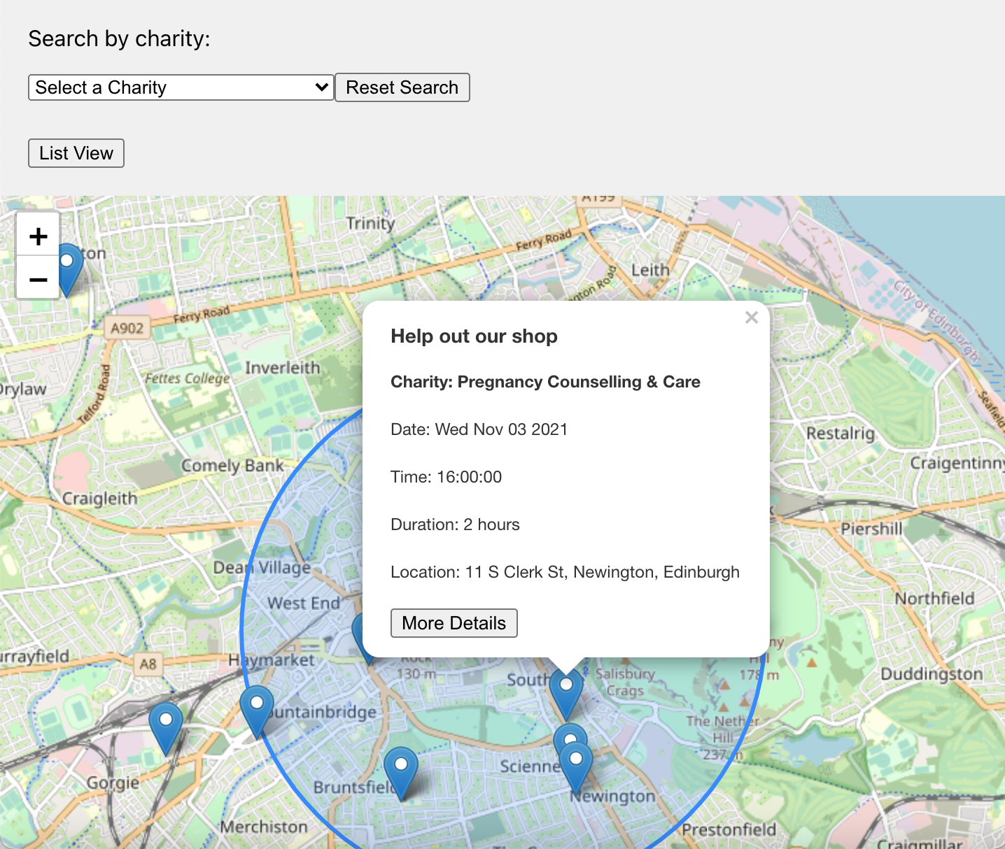Open the Select a Charity dropdown
This screenshot has height=849, width=1005.
pyautogui.click(x=180, y=87)
